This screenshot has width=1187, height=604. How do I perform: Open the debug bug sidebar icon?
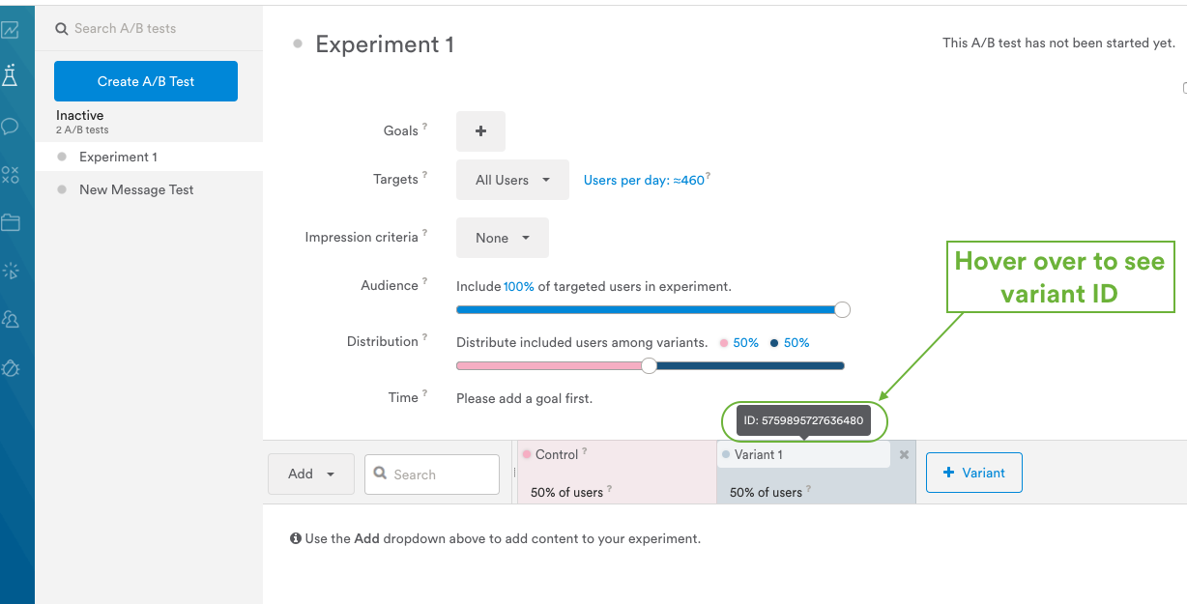(x=11, y=368)
